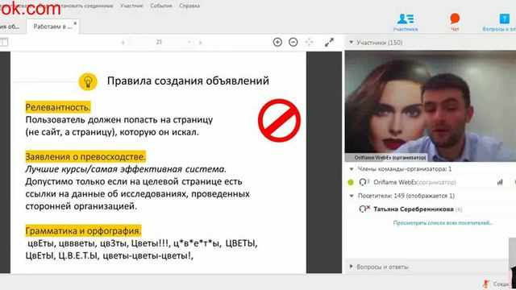Click the organizer video thumbnail
The height and width of the screenshot is (290, 516).
point(431,106)
